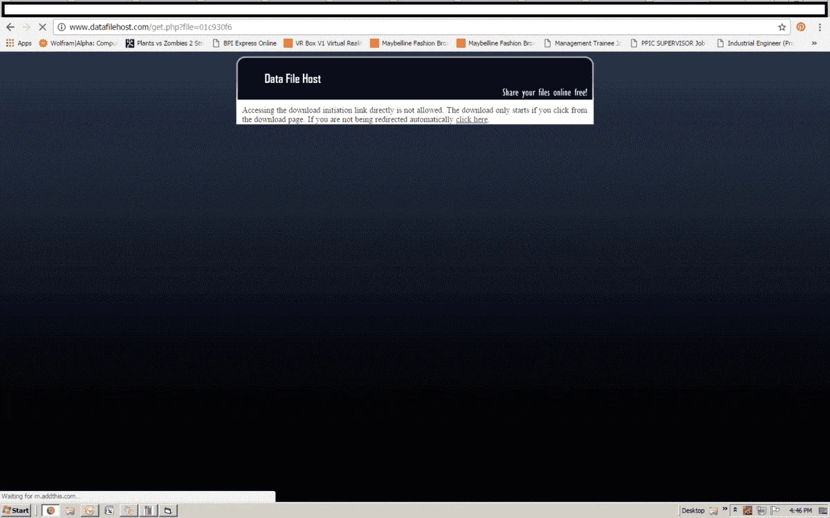The height and width of the screenshot is (518, 830).
Task: Open Management Trainee bookmark
Action: [x=582, y=43]
